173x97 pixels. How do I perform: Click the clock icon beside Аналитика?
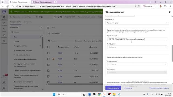49,33
